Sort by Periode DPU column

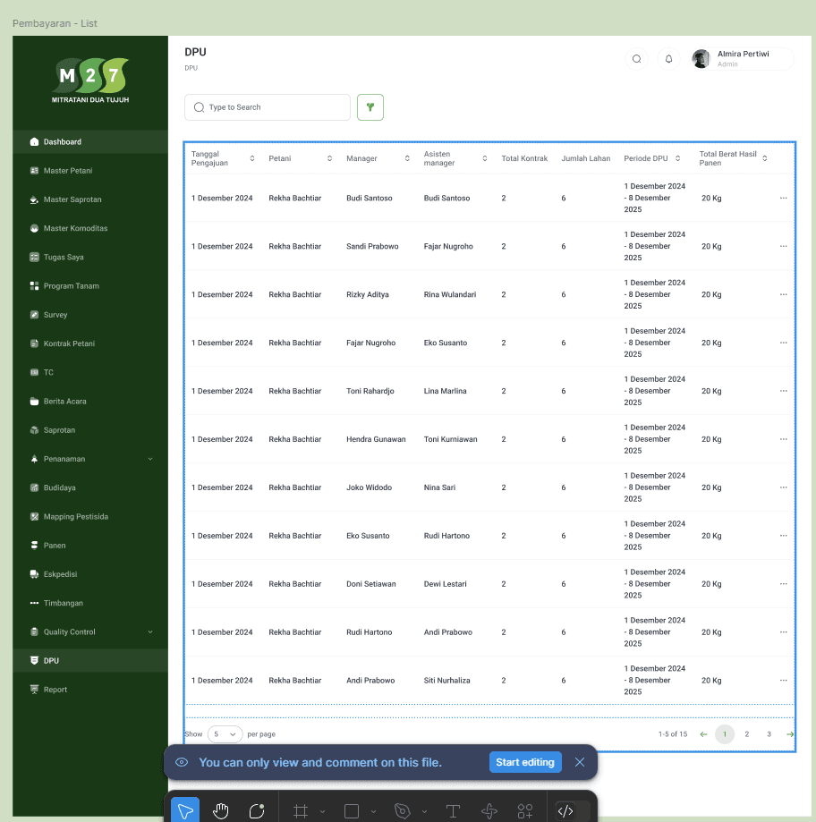click(x=678, y=158)
